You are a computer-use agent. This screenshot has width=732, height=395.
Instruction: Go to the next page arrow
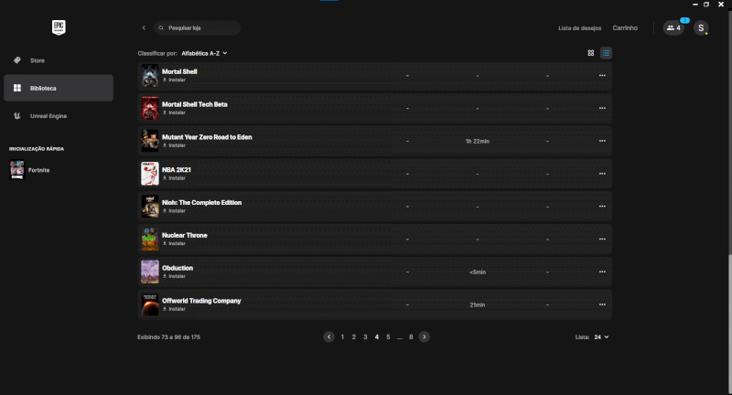tap(425, 336)
